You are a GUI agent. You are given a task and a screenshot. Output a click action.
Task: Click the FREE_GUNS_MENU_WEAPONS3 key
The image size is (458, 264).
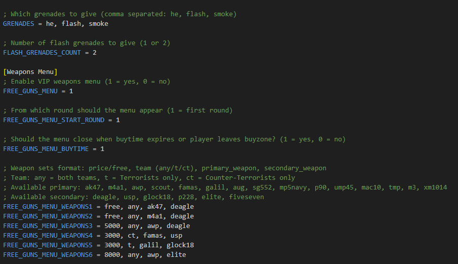tap(48, 226)
